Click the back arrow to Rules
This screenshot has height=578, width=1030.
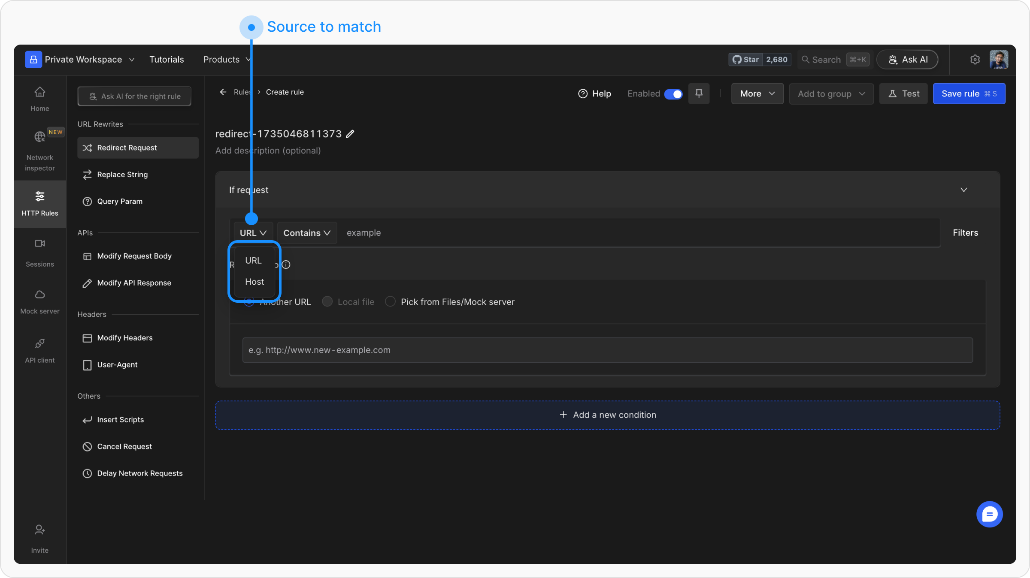[223, 92]
